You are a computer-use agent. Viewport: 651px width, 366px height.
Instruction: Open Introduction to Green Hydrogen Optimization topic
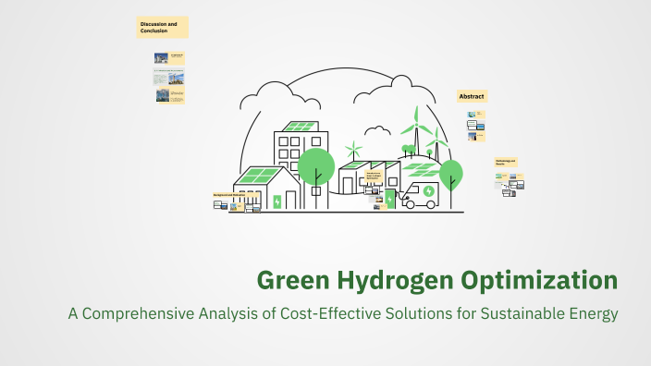tap(374, 176)
